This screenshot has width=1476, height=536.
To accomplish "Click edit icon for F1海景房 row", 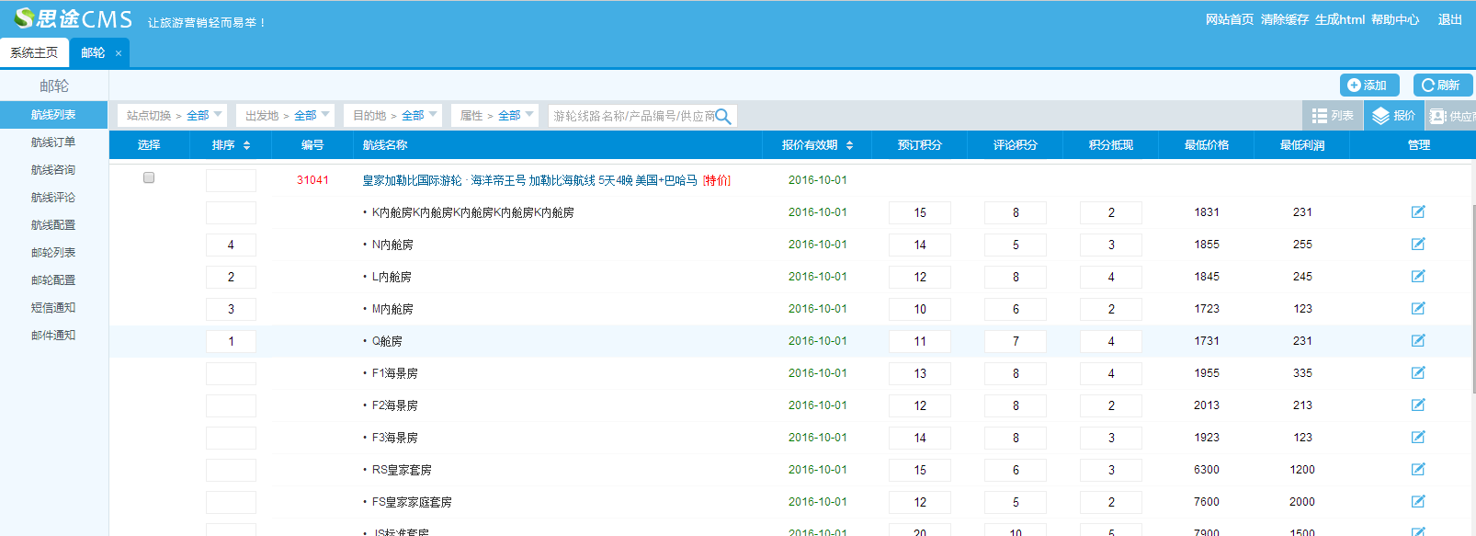I will pos(1418,373).
